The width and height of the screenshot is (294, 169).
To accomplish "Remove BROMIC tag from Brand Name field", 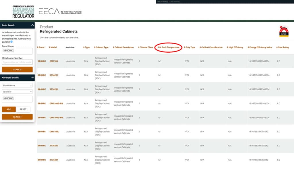I will (x=4, y=51).
